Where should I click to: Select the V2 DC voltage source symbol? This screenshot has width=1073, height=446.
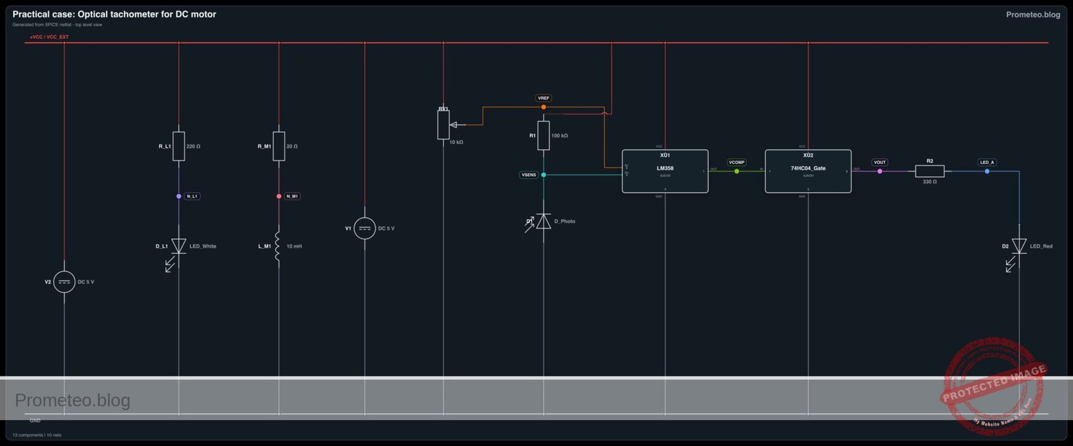[x=64, y=282]
